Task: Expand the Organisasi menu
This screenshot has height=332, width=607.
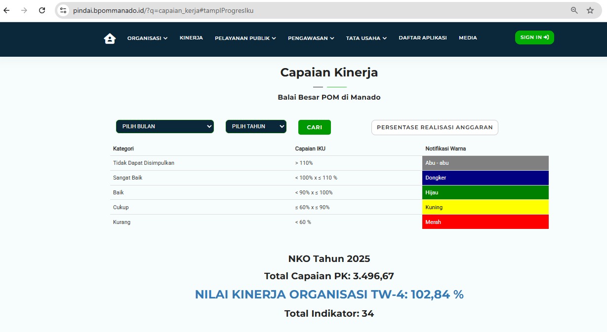Action: 147,38
